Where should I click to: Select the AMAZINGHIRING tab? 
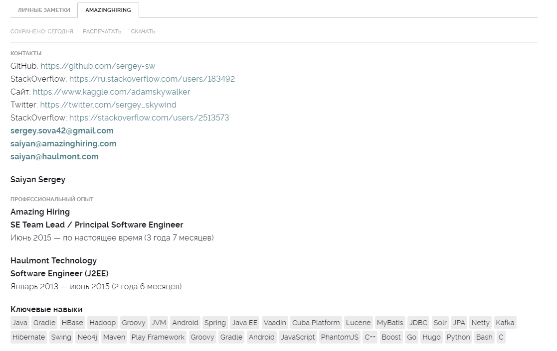(x=108, y=10)
